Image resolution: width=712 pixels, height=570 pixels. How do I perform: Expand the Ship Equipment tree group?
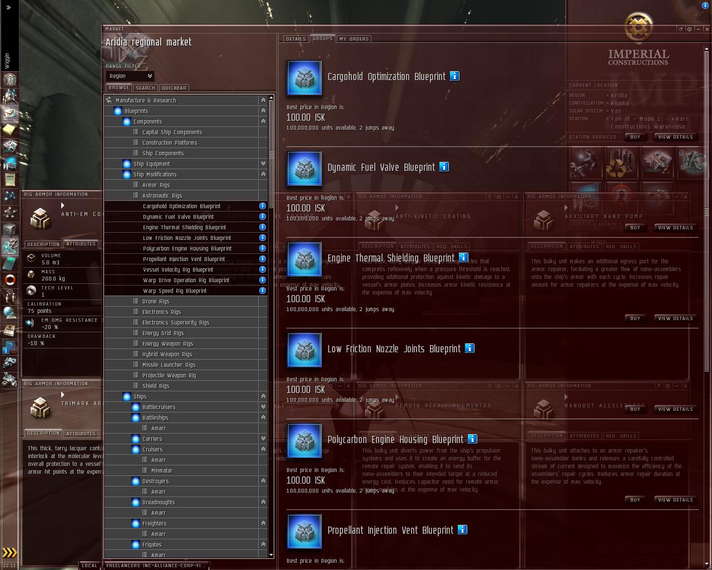pyautogui.click(x=263, y=164)
